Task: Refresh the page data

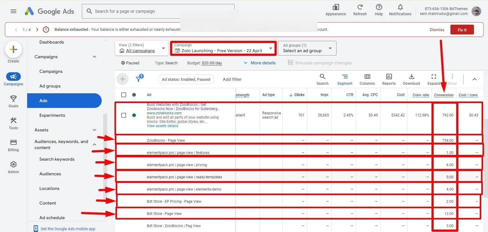Action: click(360, 10)
